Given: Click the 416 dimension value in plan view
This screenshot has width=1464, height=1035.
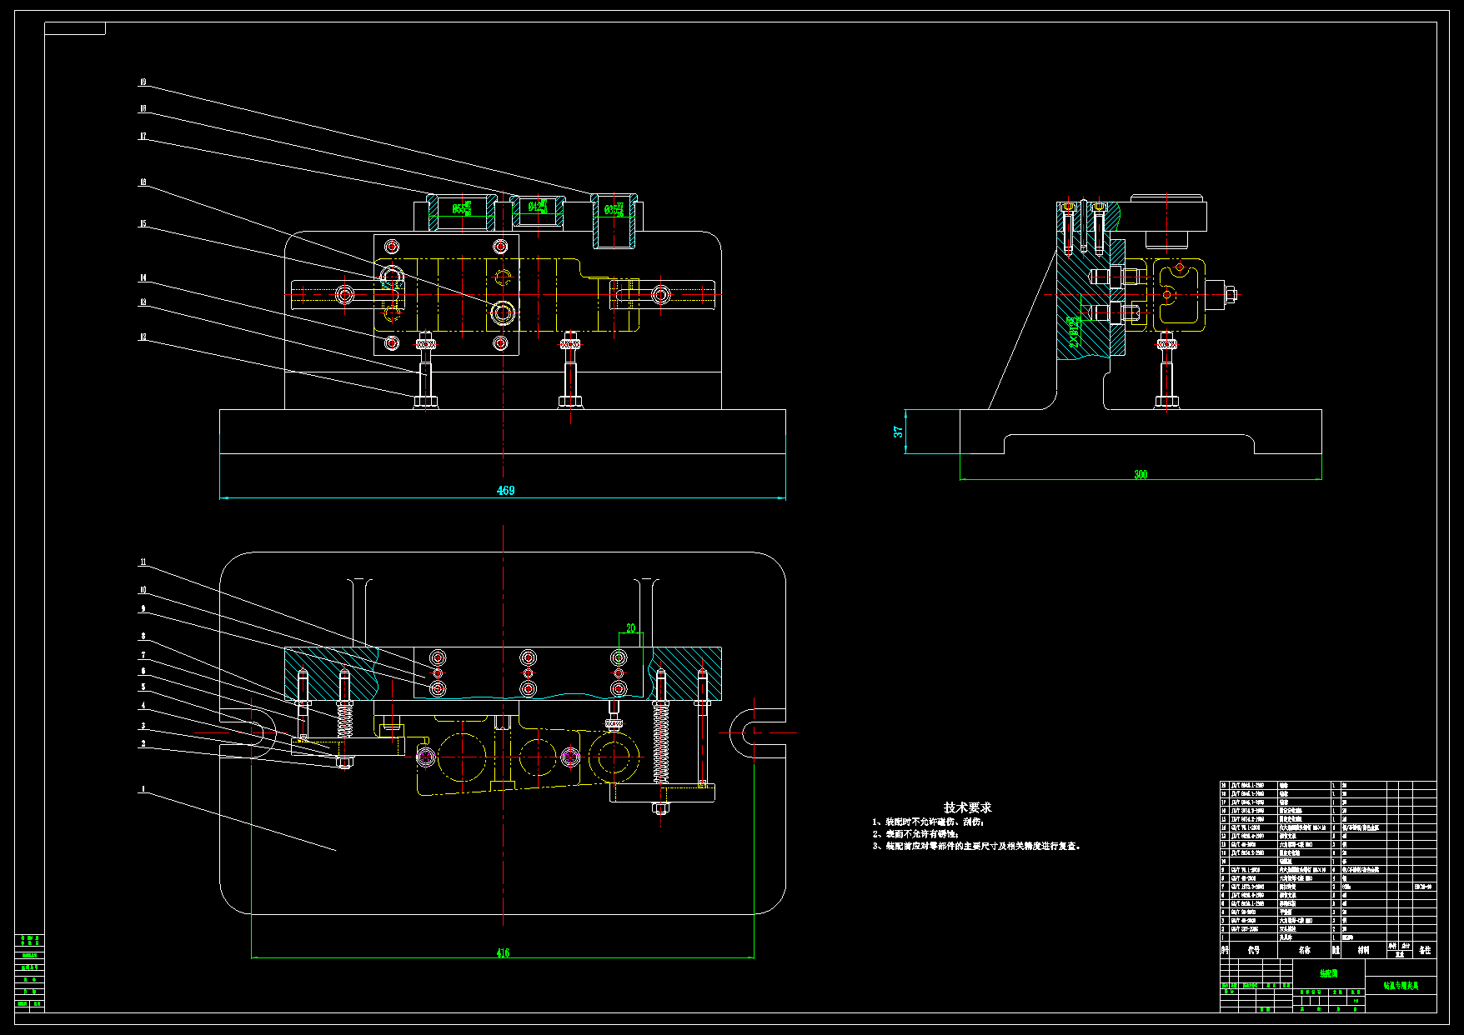Looking at the screenshot, I should (x=503, y=952).
